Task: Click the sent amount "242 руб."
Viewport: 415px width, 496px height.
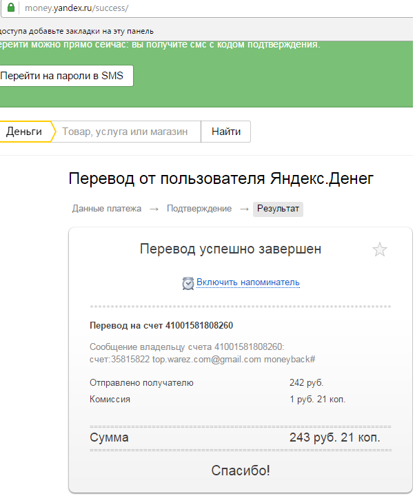Action: [x=306, y=382]
